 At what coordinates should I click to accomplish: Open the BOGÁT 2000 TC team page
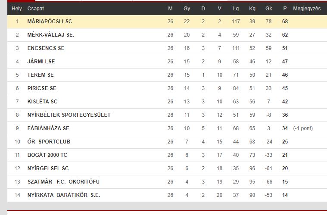47,155
